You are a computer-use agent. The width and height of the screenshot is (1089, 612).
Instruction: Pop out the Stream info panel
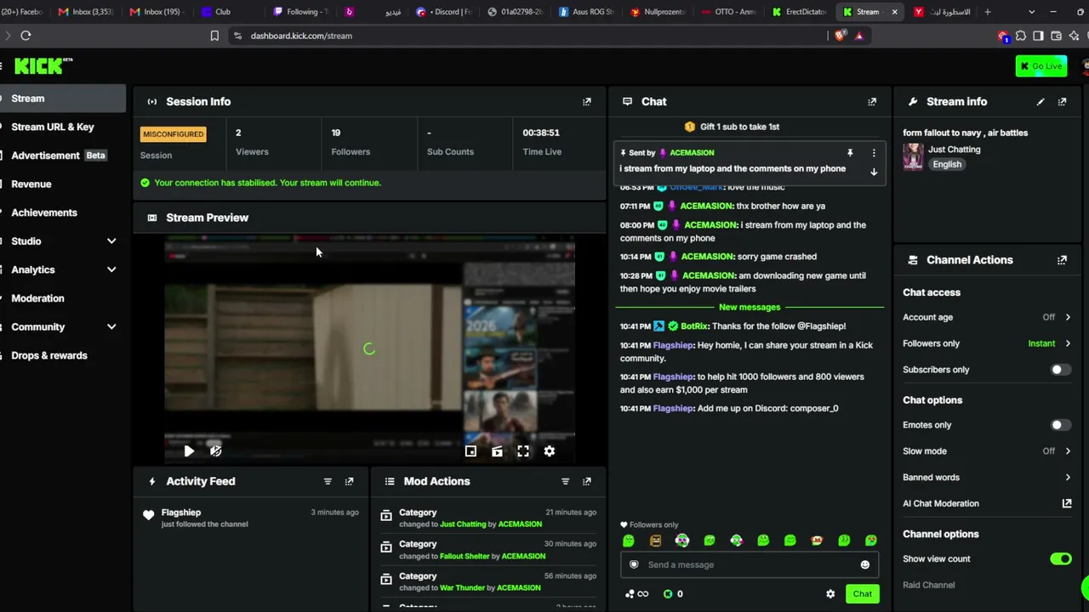click(1062, 102)
